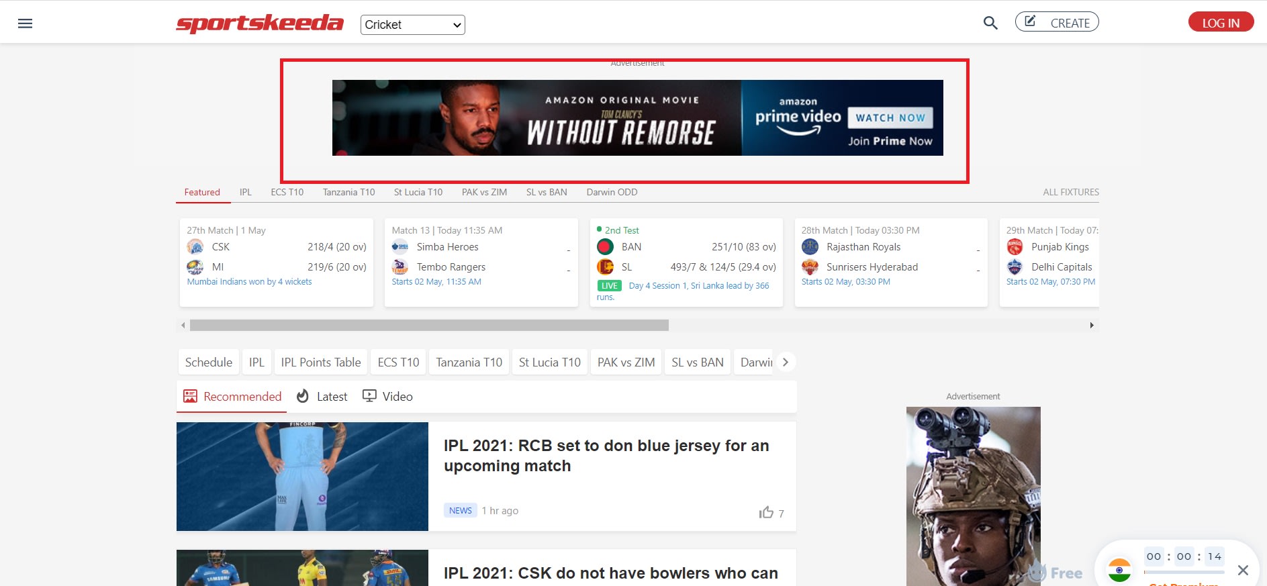
Task: Click Punjab Kings team logo
Action: (x=1015, y=247)
